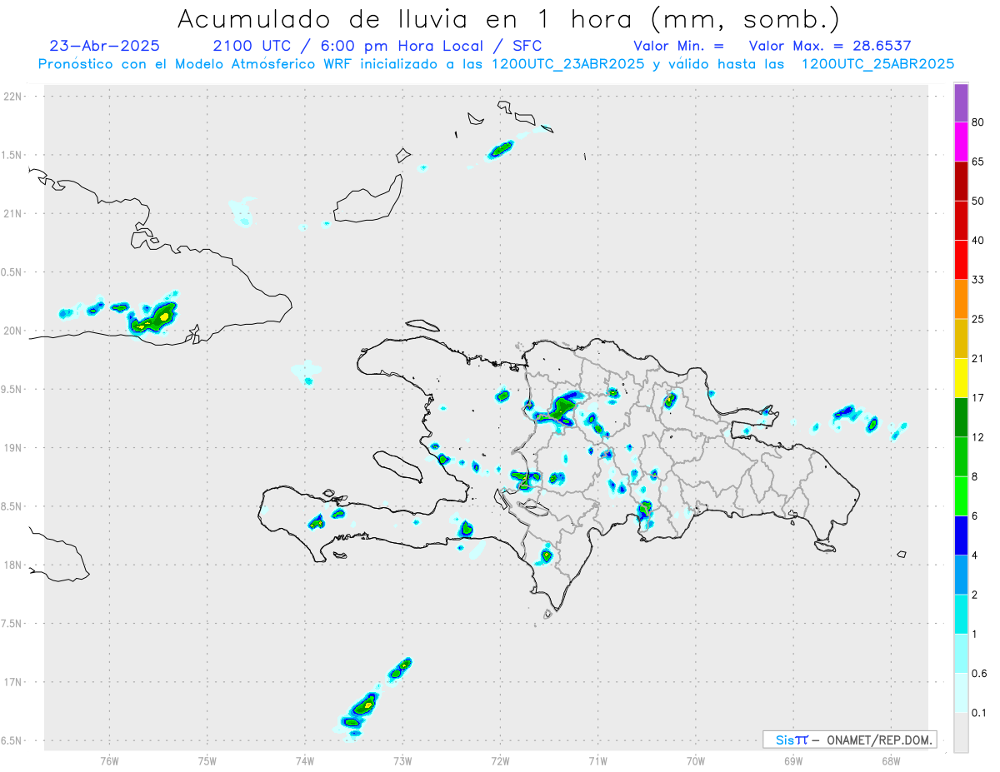Viewport: 1000px width, 772px height.
Task: Select the faintest cyan swatch between 0.1 and 0.6
Action: pyautogui.click(x=961, y=693)
